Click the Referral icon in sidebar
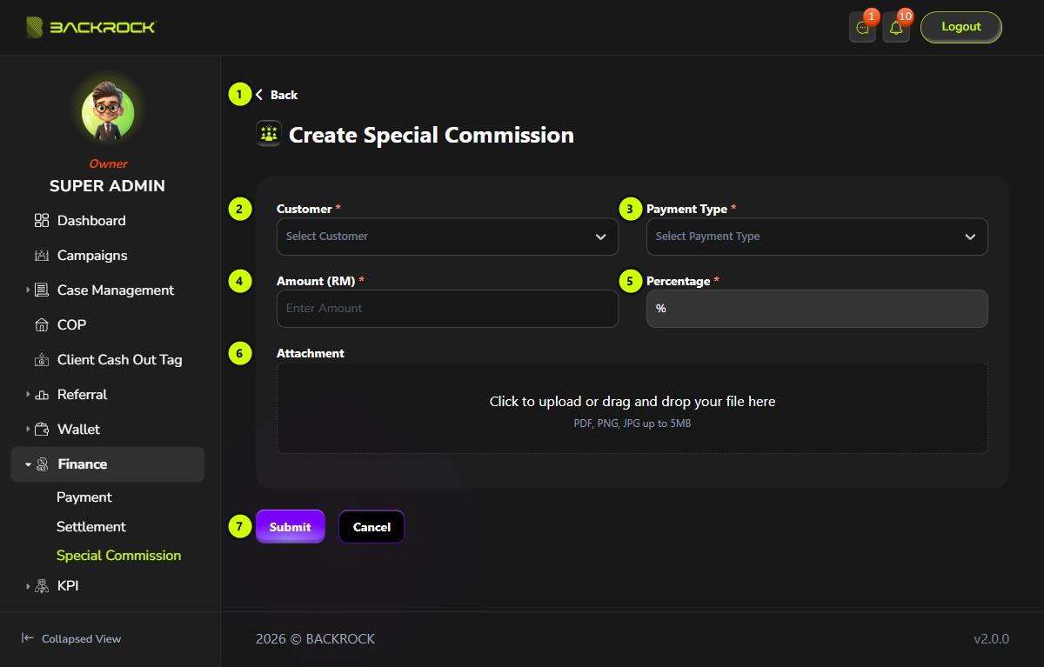Viewport: 1044px width, 667px height. point(42,395)
